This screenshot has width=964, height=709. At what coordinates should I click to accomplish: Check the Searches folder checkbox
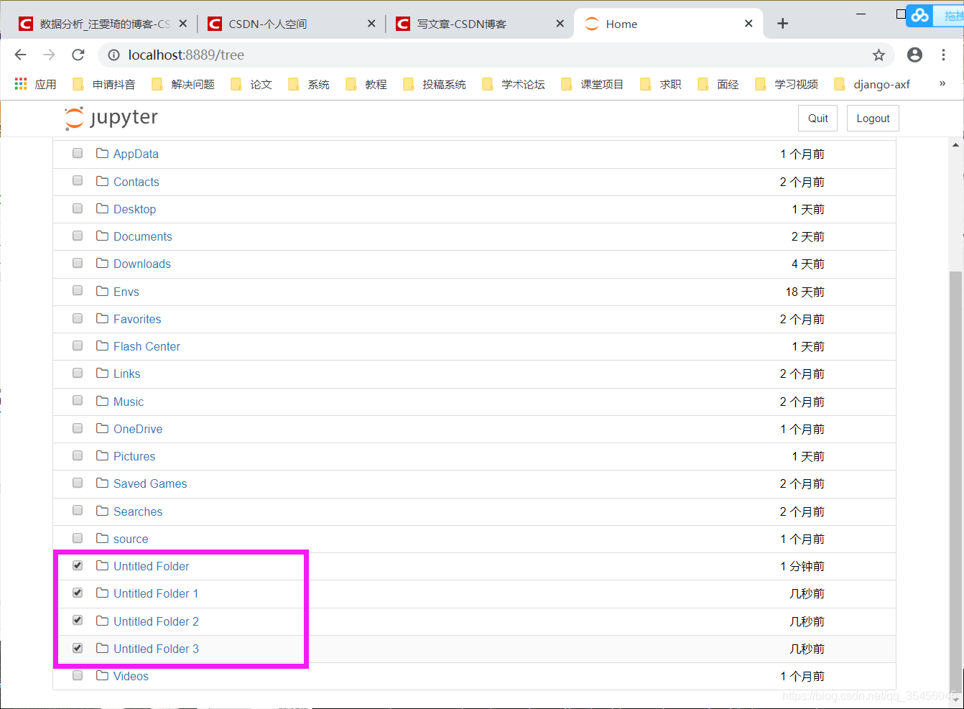78,510
